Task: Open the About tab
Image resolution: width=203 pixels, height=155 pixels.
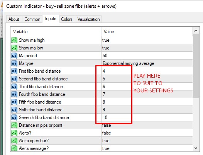Action: click(14, 19)
